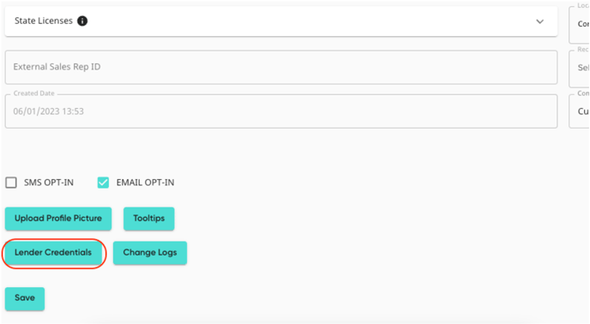This screenshot has width=590, height=324.
Task: Click the 06/01/2023 13:53 date value
Action: coord(49,111)
